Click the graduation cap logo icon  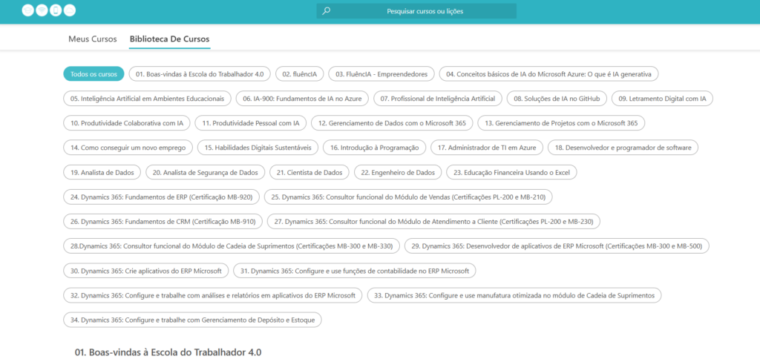tap(27, 10)
